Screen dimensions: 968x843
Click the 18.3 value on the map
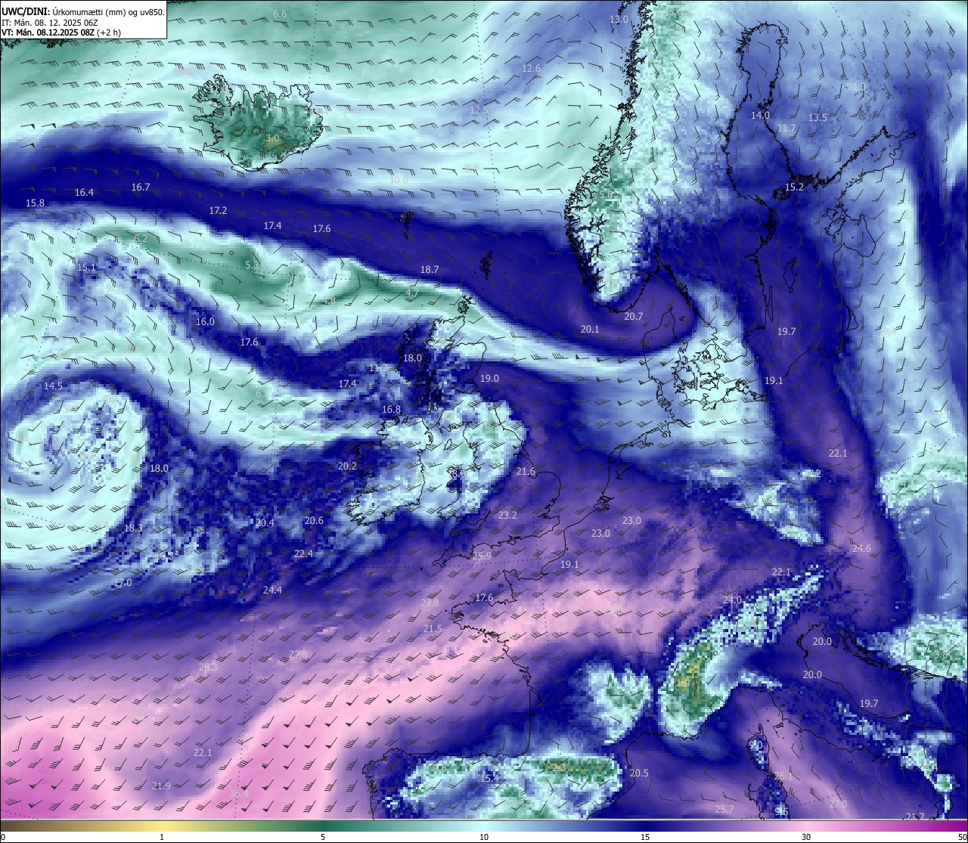[133, 528]
